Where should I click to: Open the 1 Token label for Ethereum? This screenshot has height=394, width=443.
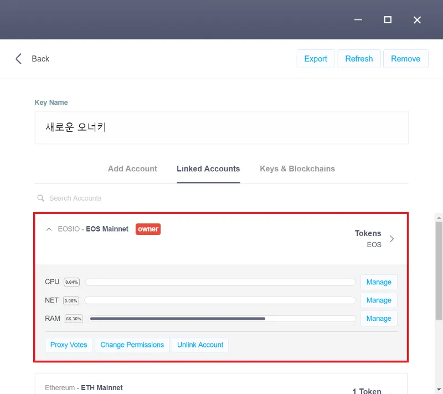367,391
